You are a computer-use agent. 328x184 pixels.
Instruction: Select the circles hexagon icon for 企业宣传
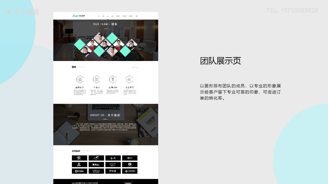[x=129, y=79]
